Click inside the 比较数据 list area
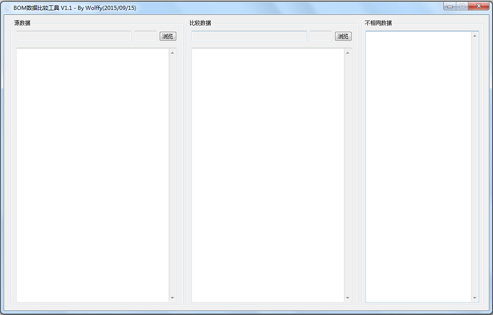The image size is (493, 315). coord(268,175)
